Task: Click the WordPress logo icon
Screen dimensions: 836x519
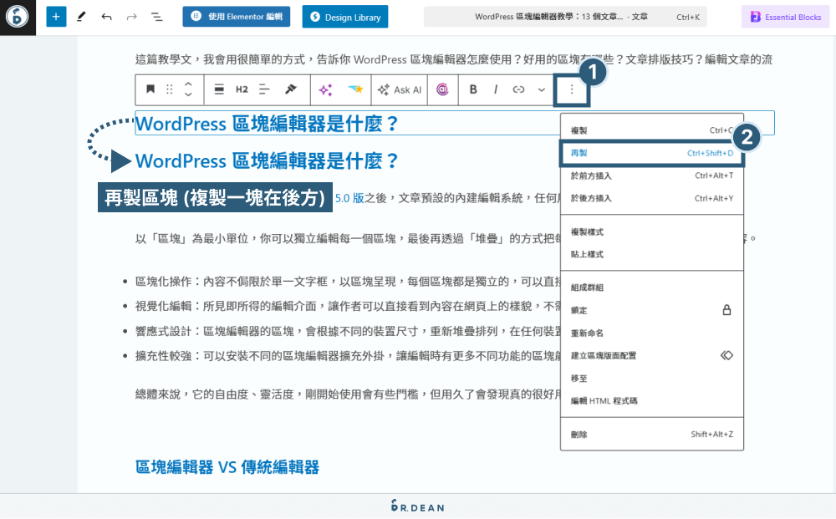Action: pos(17,16)
